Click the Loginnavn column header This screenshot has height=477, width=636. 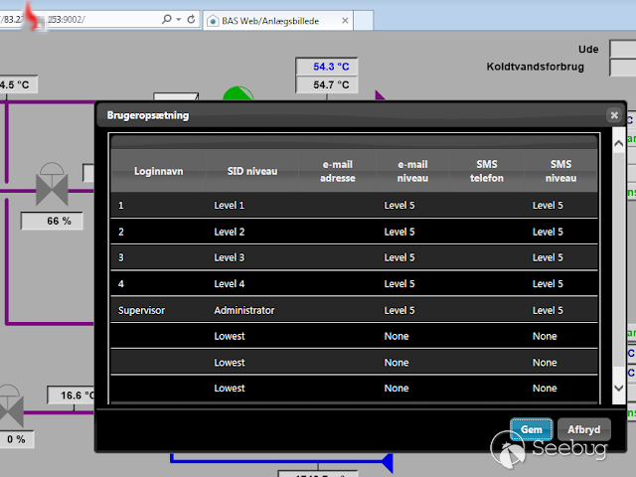pyautogui.click(x=159, y=171)
